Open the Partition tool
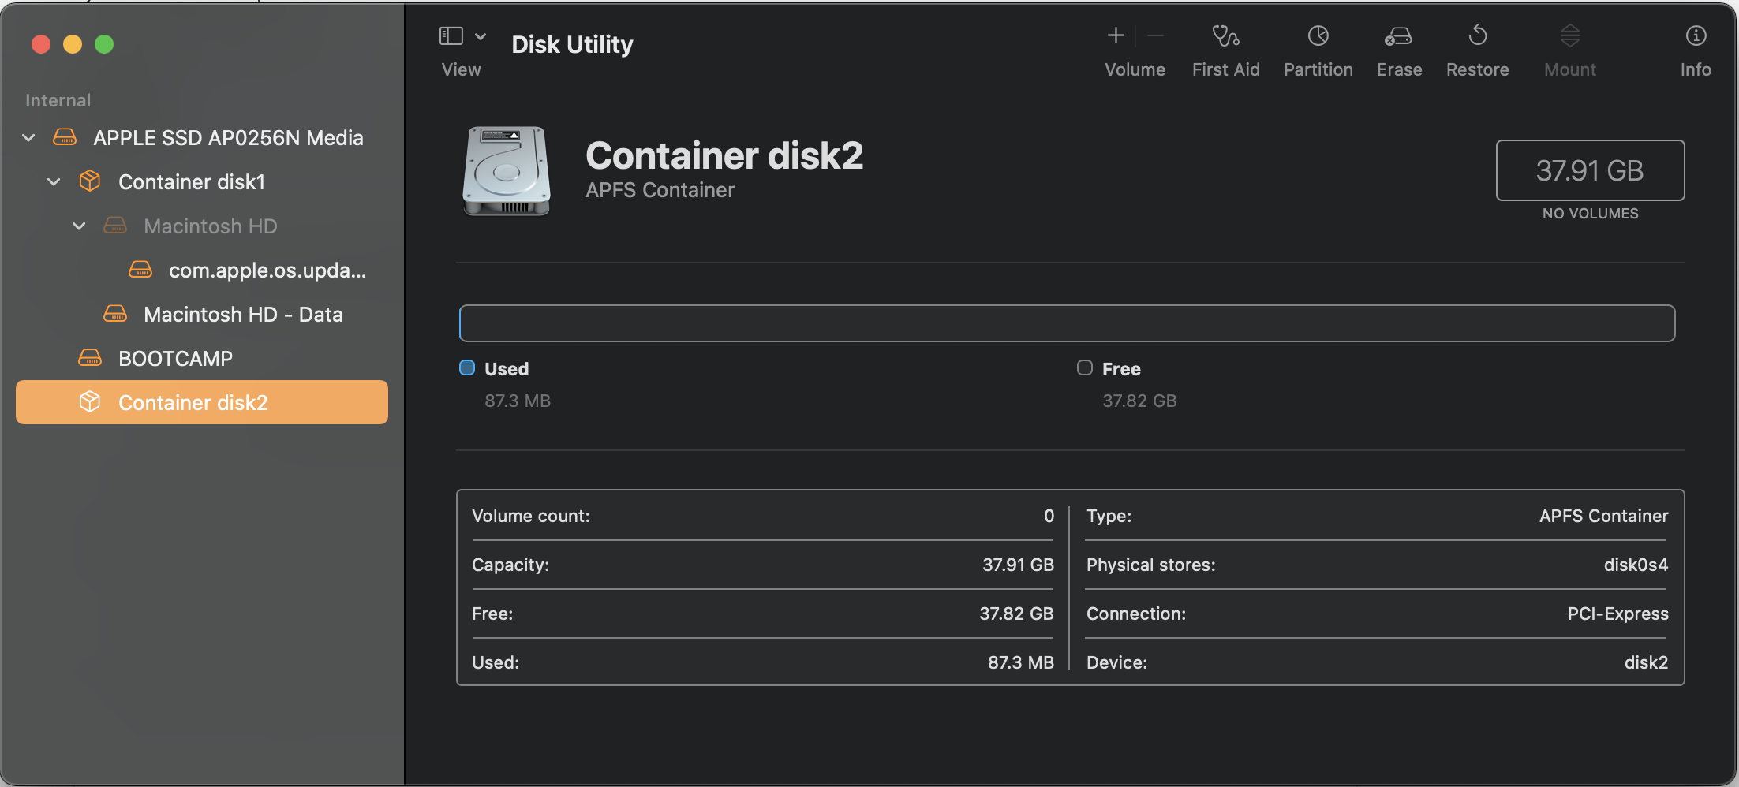Screen dimensions: 1739x787 tap(1316, 47)
